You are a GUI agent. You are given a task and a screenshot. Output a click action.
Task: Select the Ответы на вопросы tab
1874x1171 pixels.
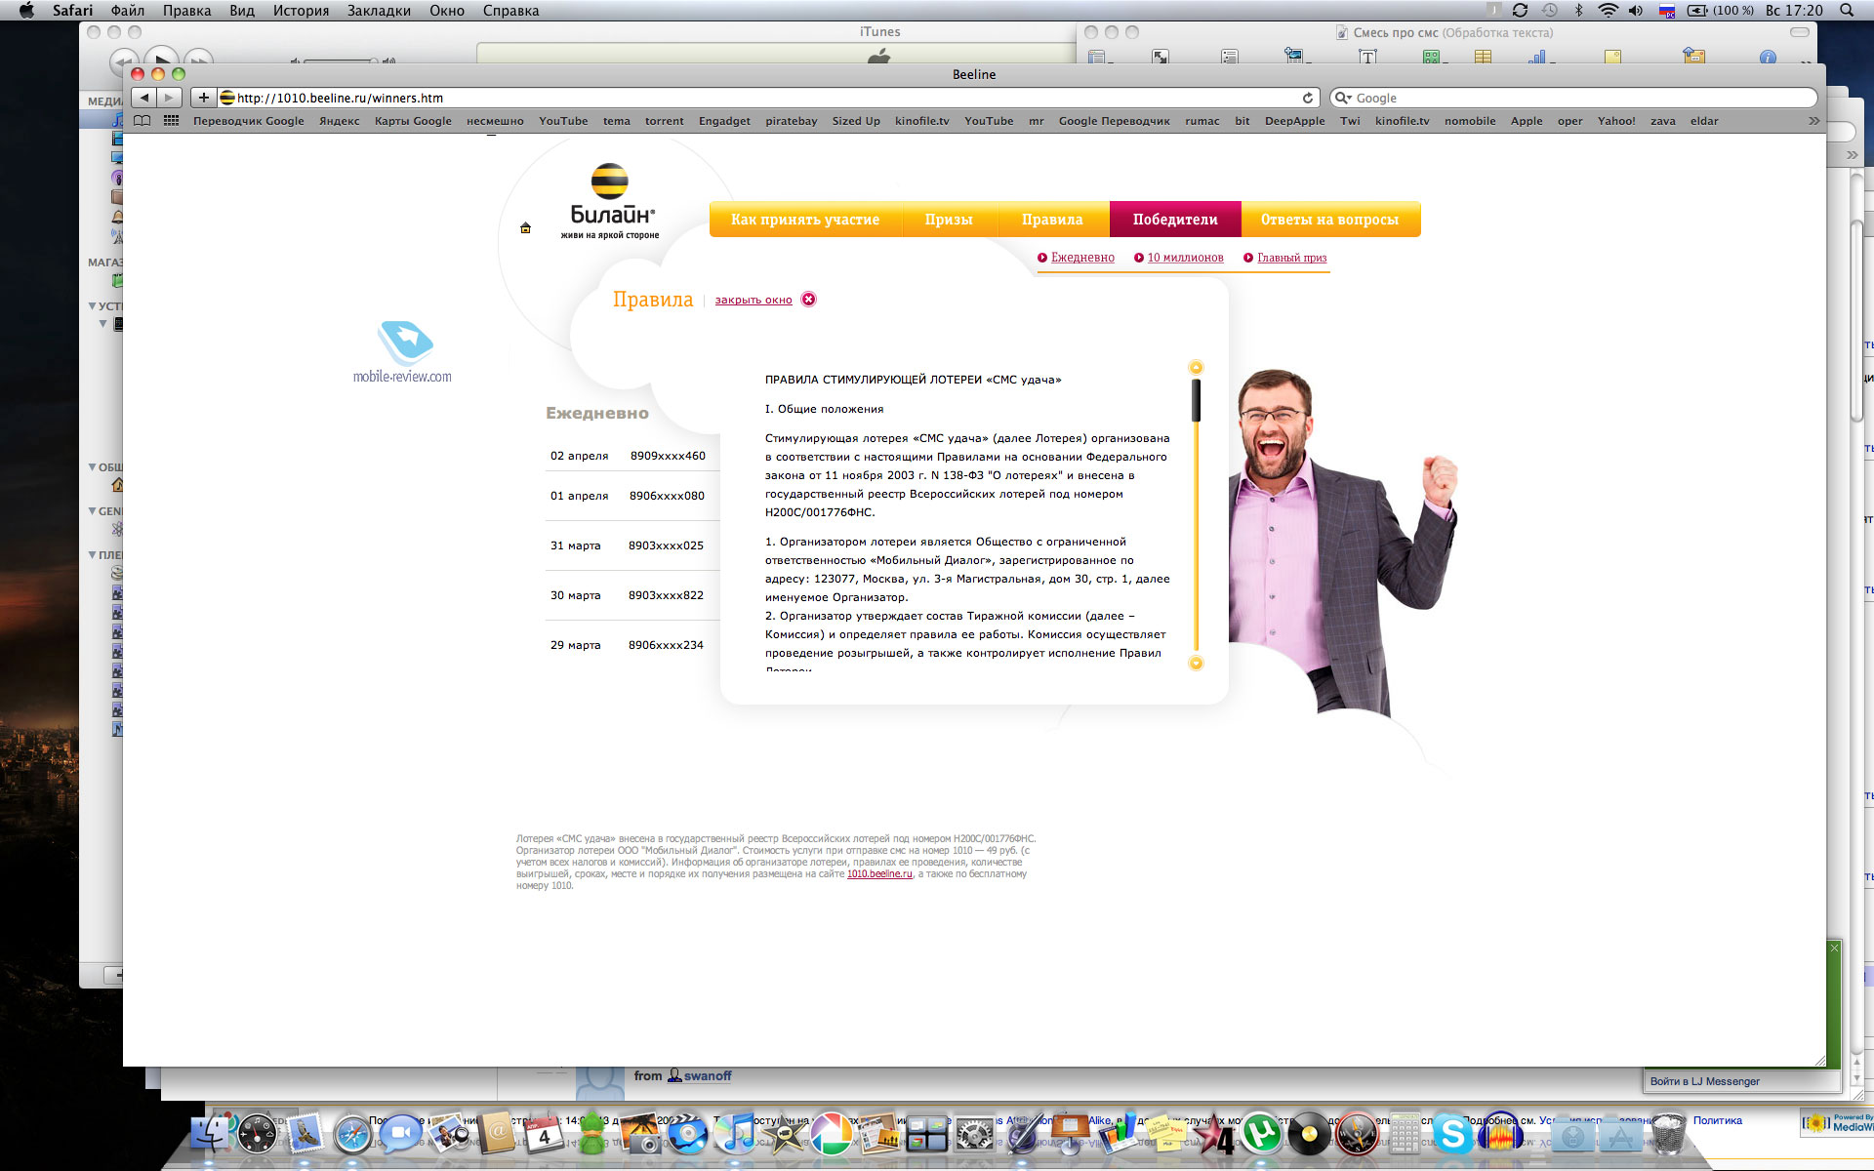(x=1329, y=220)
